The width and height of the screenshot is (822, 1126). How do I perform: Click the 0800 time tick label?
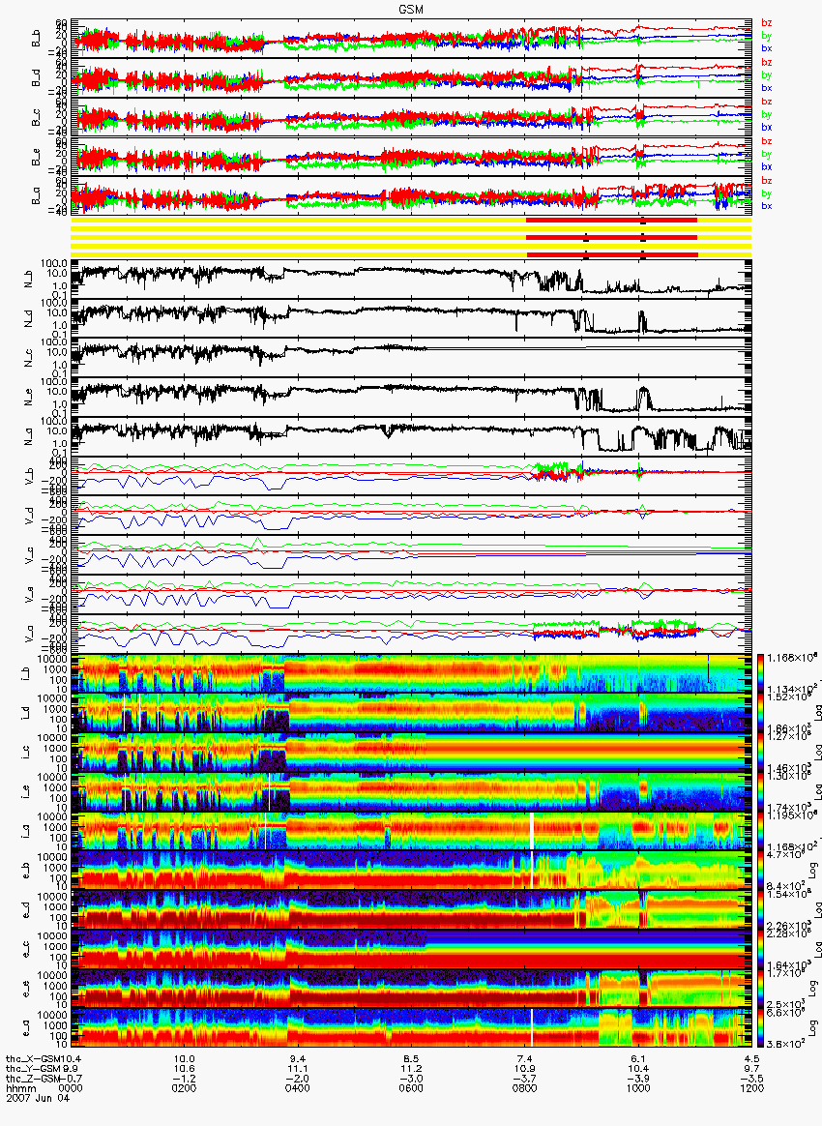click(525, 1088)
